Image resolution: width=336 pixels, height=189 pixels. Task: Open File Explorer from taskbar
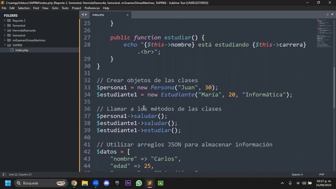click(x=85, y=183)
